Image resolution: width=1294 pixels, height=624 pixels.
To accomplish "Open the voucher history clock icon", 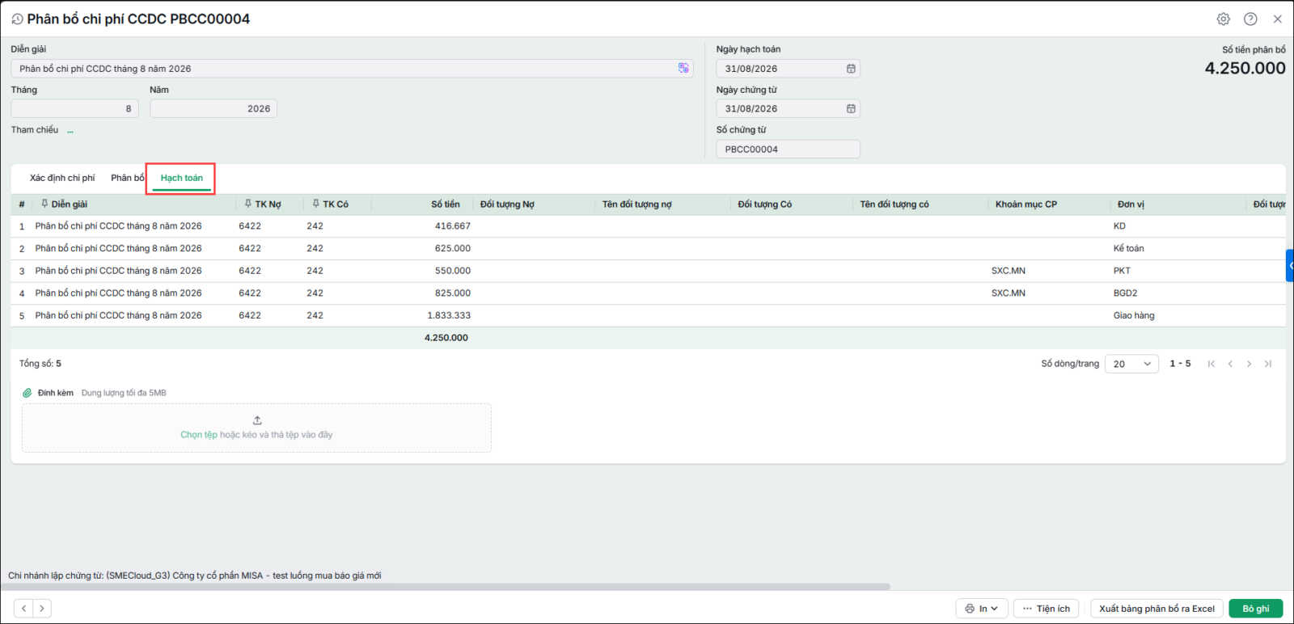I will (17, 19).
